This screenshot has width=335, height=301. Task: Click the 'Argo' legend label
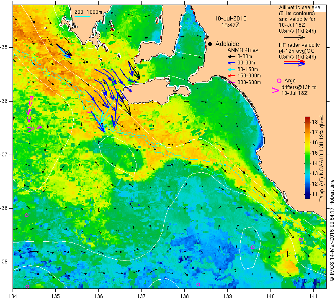[x=290, y=81]
